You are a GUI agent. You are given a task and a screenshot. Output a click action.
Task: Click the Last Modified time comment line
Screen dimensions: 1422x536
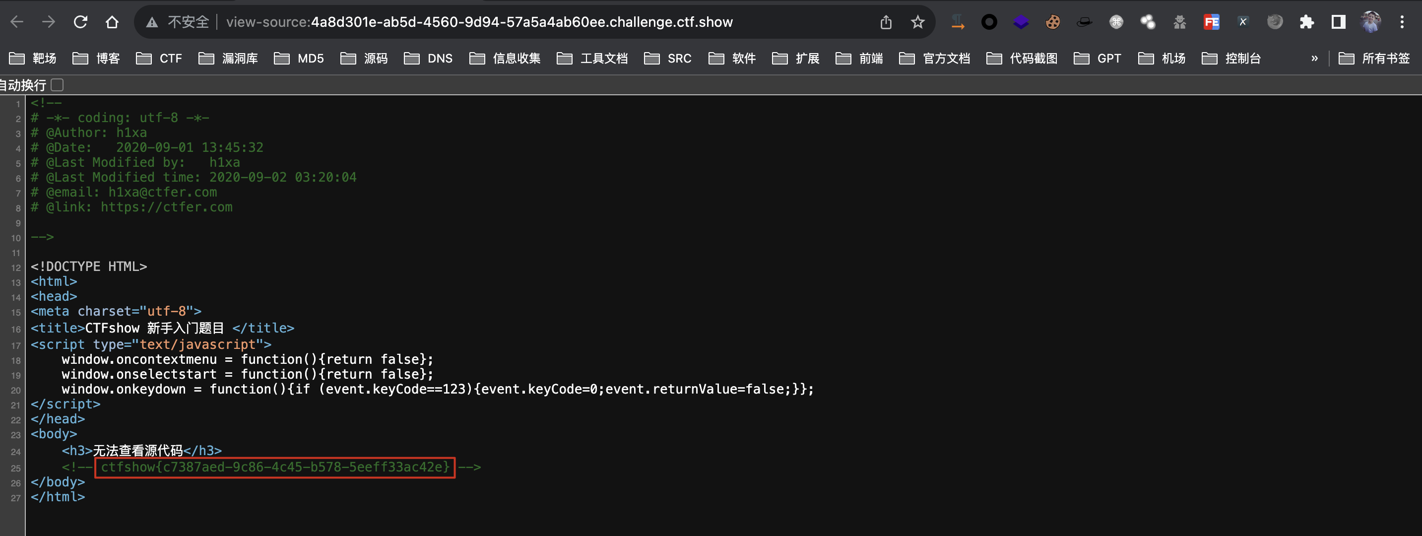click(x=194, y=177)
